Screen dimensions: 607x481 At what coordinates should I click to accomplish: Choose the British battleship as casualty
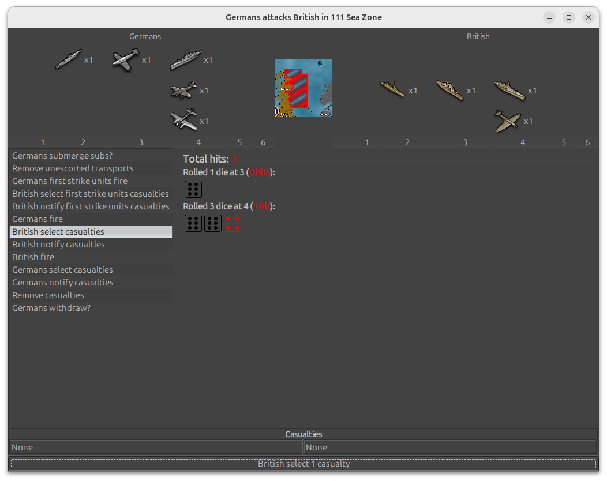[509, 90]
